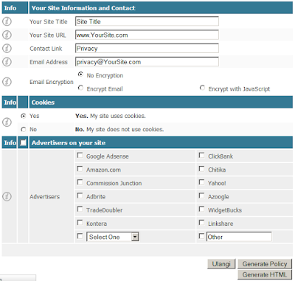Focus the Contact Link Privacy field
Viewport: 295px width, 281px height.
[147, 49]
